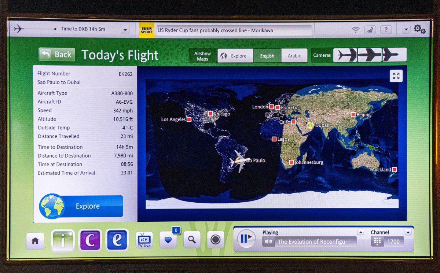Open favourites heart icon
Screen dimensions: 440x273
[168, 240]
